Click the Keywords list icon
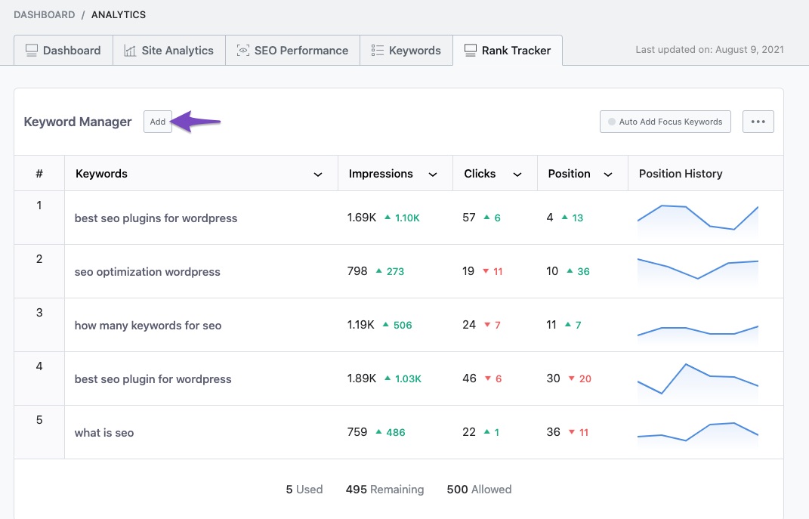This screenshot has height=519, width=809. tap(378, 51)
